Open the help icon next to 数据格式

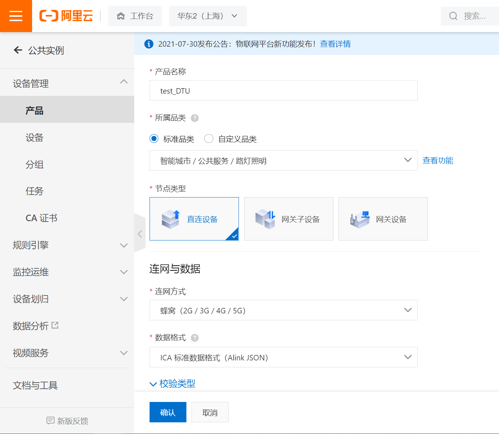click(x=195, y=338)
